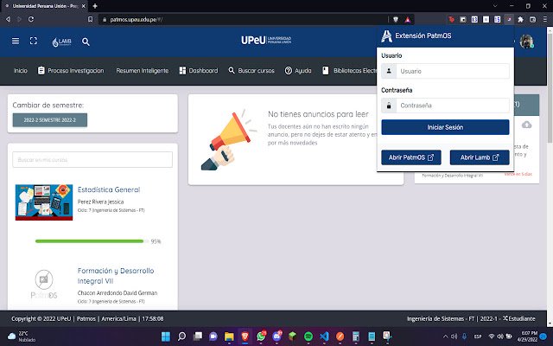553x346 pixels.
Task: Click the Estudiante role switcher in footer
Action: pyautogui.click(x=519, y=318)
